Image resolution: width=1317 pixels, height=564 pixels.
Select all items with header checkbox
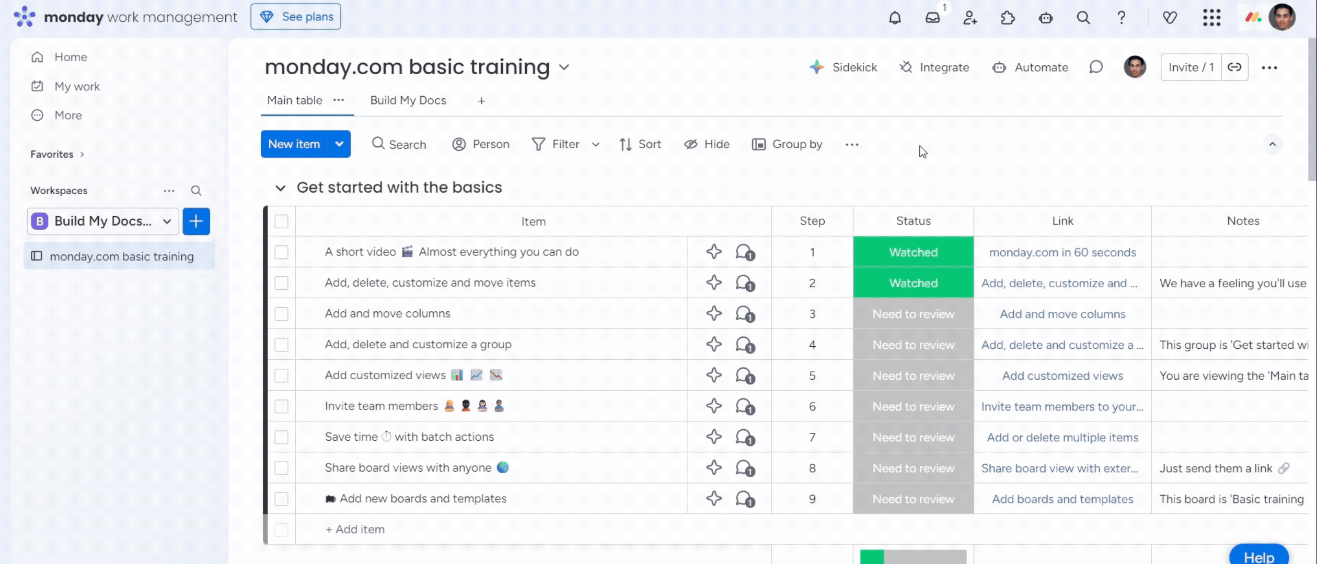click(281, 221)
